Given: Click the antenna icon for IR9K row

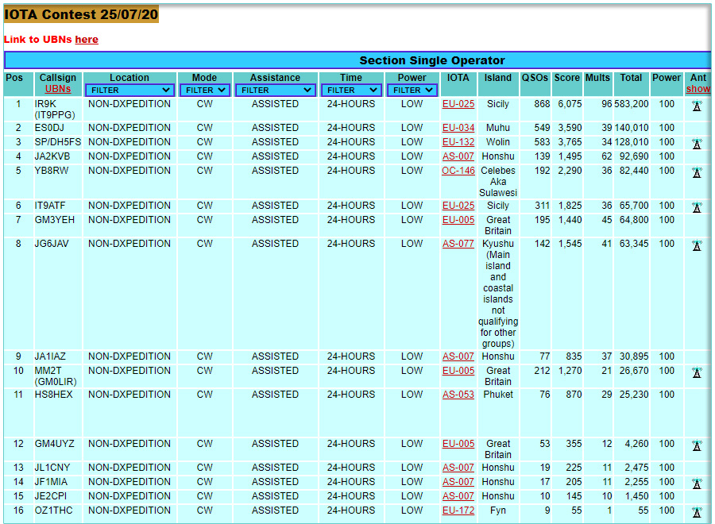Looking at the screenshot, I should click(697, 106).
